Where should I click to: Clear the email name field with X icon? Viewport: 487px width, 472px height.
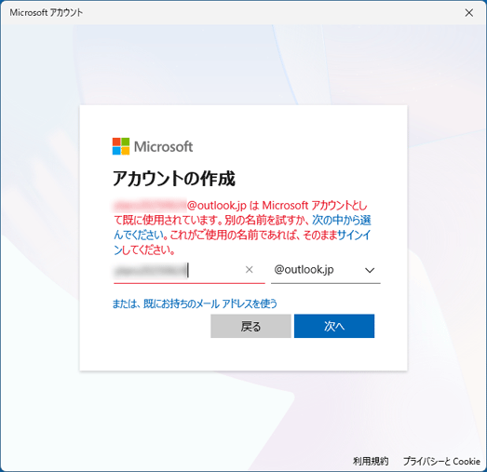tap(250, 270)
